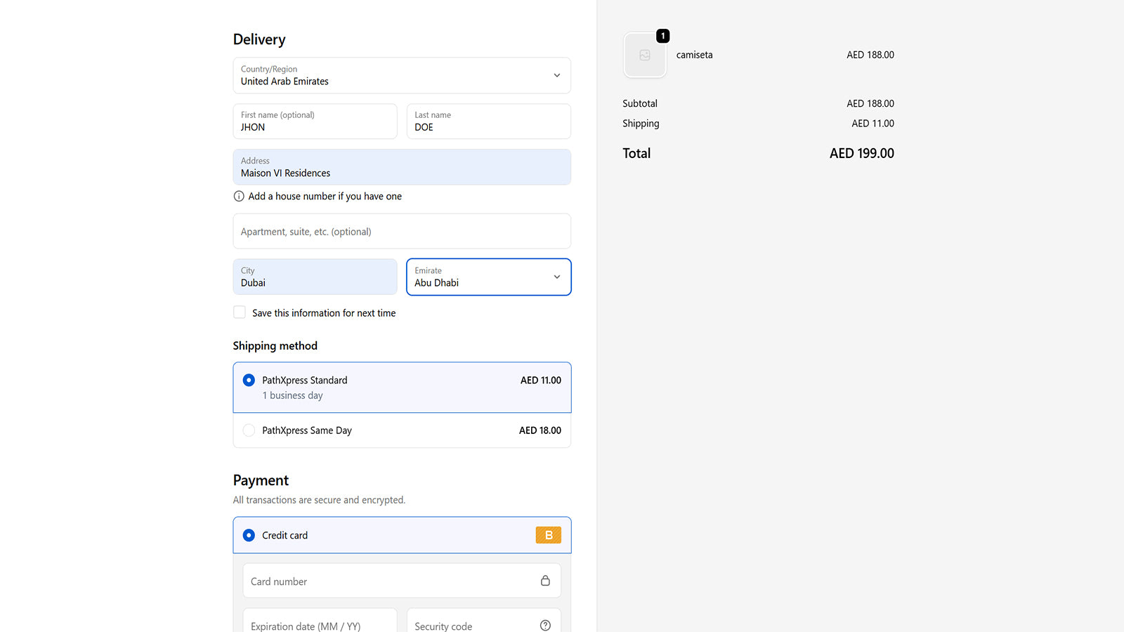Click the orange B credit card badge
This screenshot has width=1124, height=632.
click(x=548, y=535)
